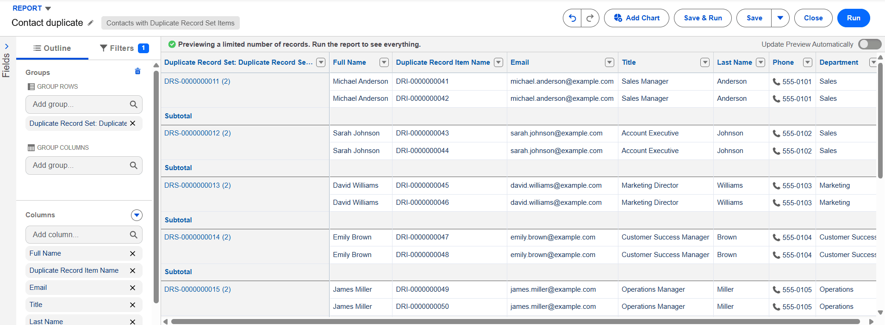
Task: Click sarah.johnson@example.com in DRI-0000000043 row
Action: (556, 133)
